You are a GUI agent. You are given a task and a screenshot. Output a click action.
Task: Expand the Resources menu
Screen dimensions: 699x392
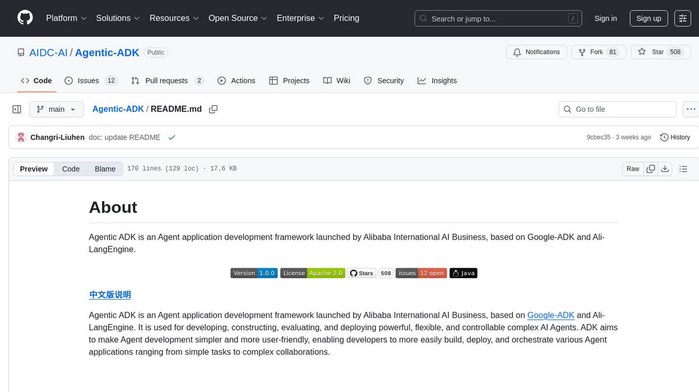tap(174, 18)
